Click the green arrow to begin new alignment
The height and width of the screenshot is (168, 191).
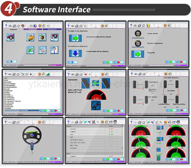click(x=75, y=38)
